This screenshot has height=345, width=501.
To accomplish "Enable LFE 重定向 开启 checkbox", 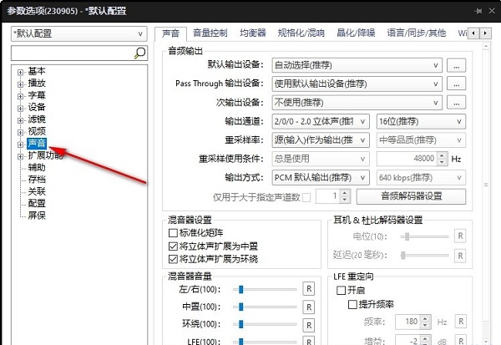I will click(x=341, y=291).
